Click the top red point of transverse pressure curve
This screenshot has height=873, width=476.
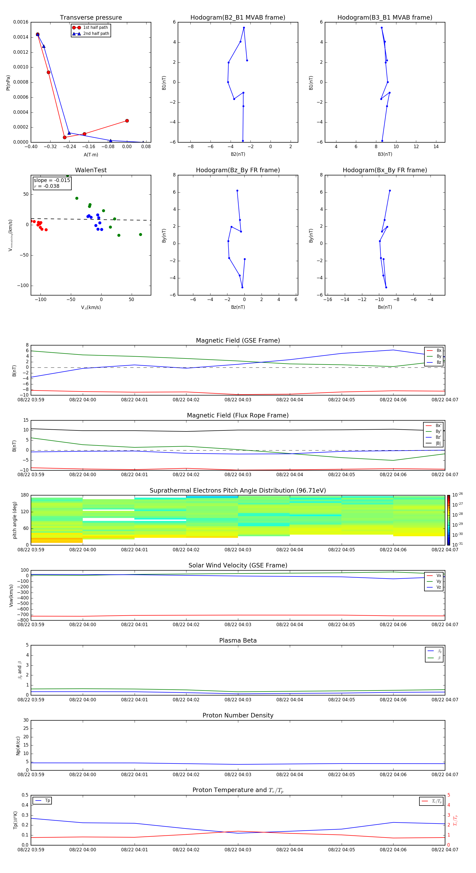[x=38, y=34]
